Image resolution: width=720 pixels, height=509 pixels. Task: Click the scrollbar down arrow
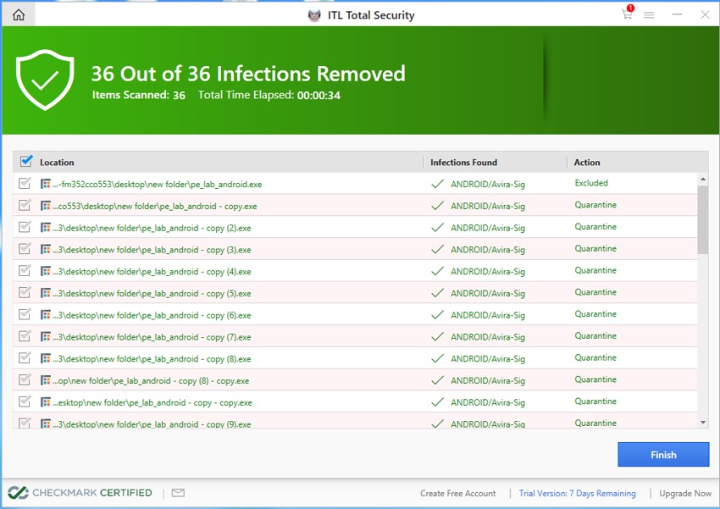pos(703,423)
